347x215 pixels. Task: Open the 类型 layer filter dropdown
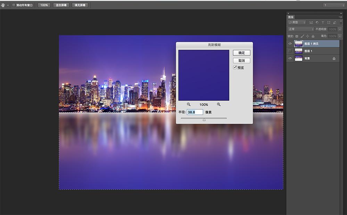click(x=297, y=22)
